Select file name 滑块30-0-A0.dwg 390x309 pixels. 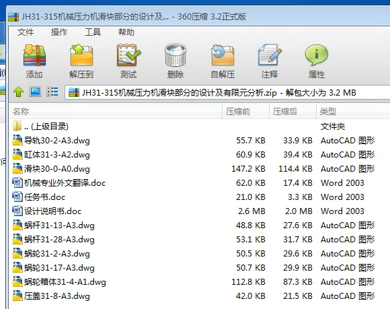coord(56,169)
